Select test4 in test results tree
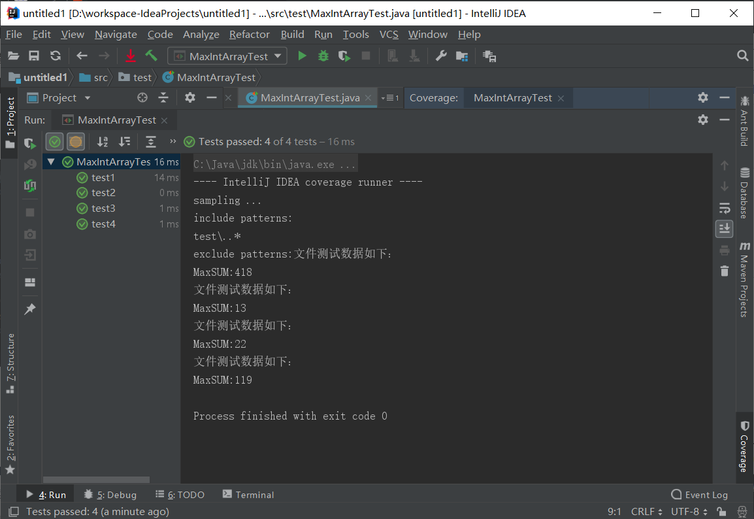Viewport: 754px width, 519px height. point(103,224)
